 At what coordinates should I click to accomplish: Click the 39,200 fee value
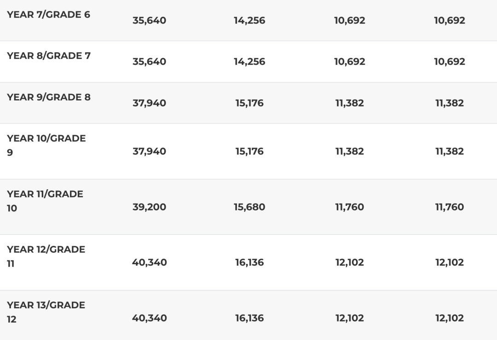(149, 207)
